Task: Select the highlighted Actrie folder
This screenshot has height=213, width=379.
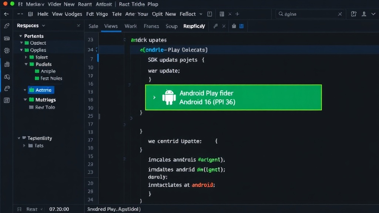Action: pyautogui.click(x=41, y=90)
